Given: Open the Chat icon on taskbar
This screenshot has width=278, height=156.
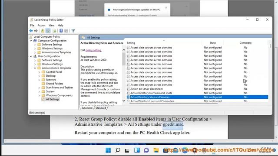Looking at the screenshot, I should coord(146,150).
